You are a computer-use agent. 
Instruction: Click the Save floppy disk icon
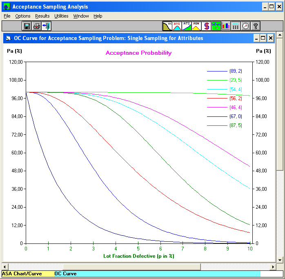(x=27, y=26)
